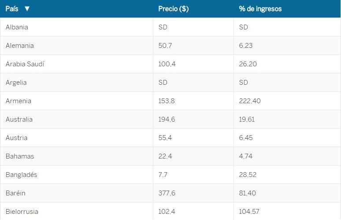Click Baréin's price value 377,6
The image size is (341, 220).
(x=167, y=193)
